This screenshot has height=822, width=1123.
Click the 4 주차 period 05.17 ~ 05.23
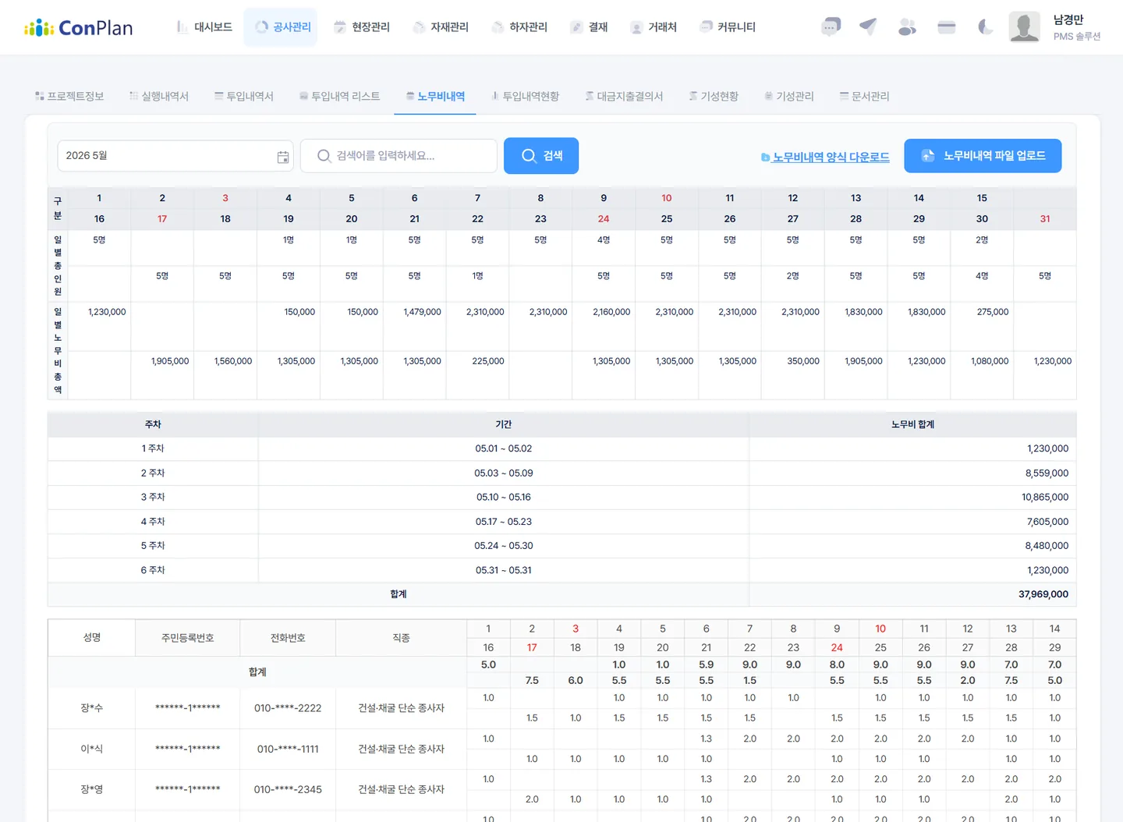pyautogui.click(x=504, y=522)
